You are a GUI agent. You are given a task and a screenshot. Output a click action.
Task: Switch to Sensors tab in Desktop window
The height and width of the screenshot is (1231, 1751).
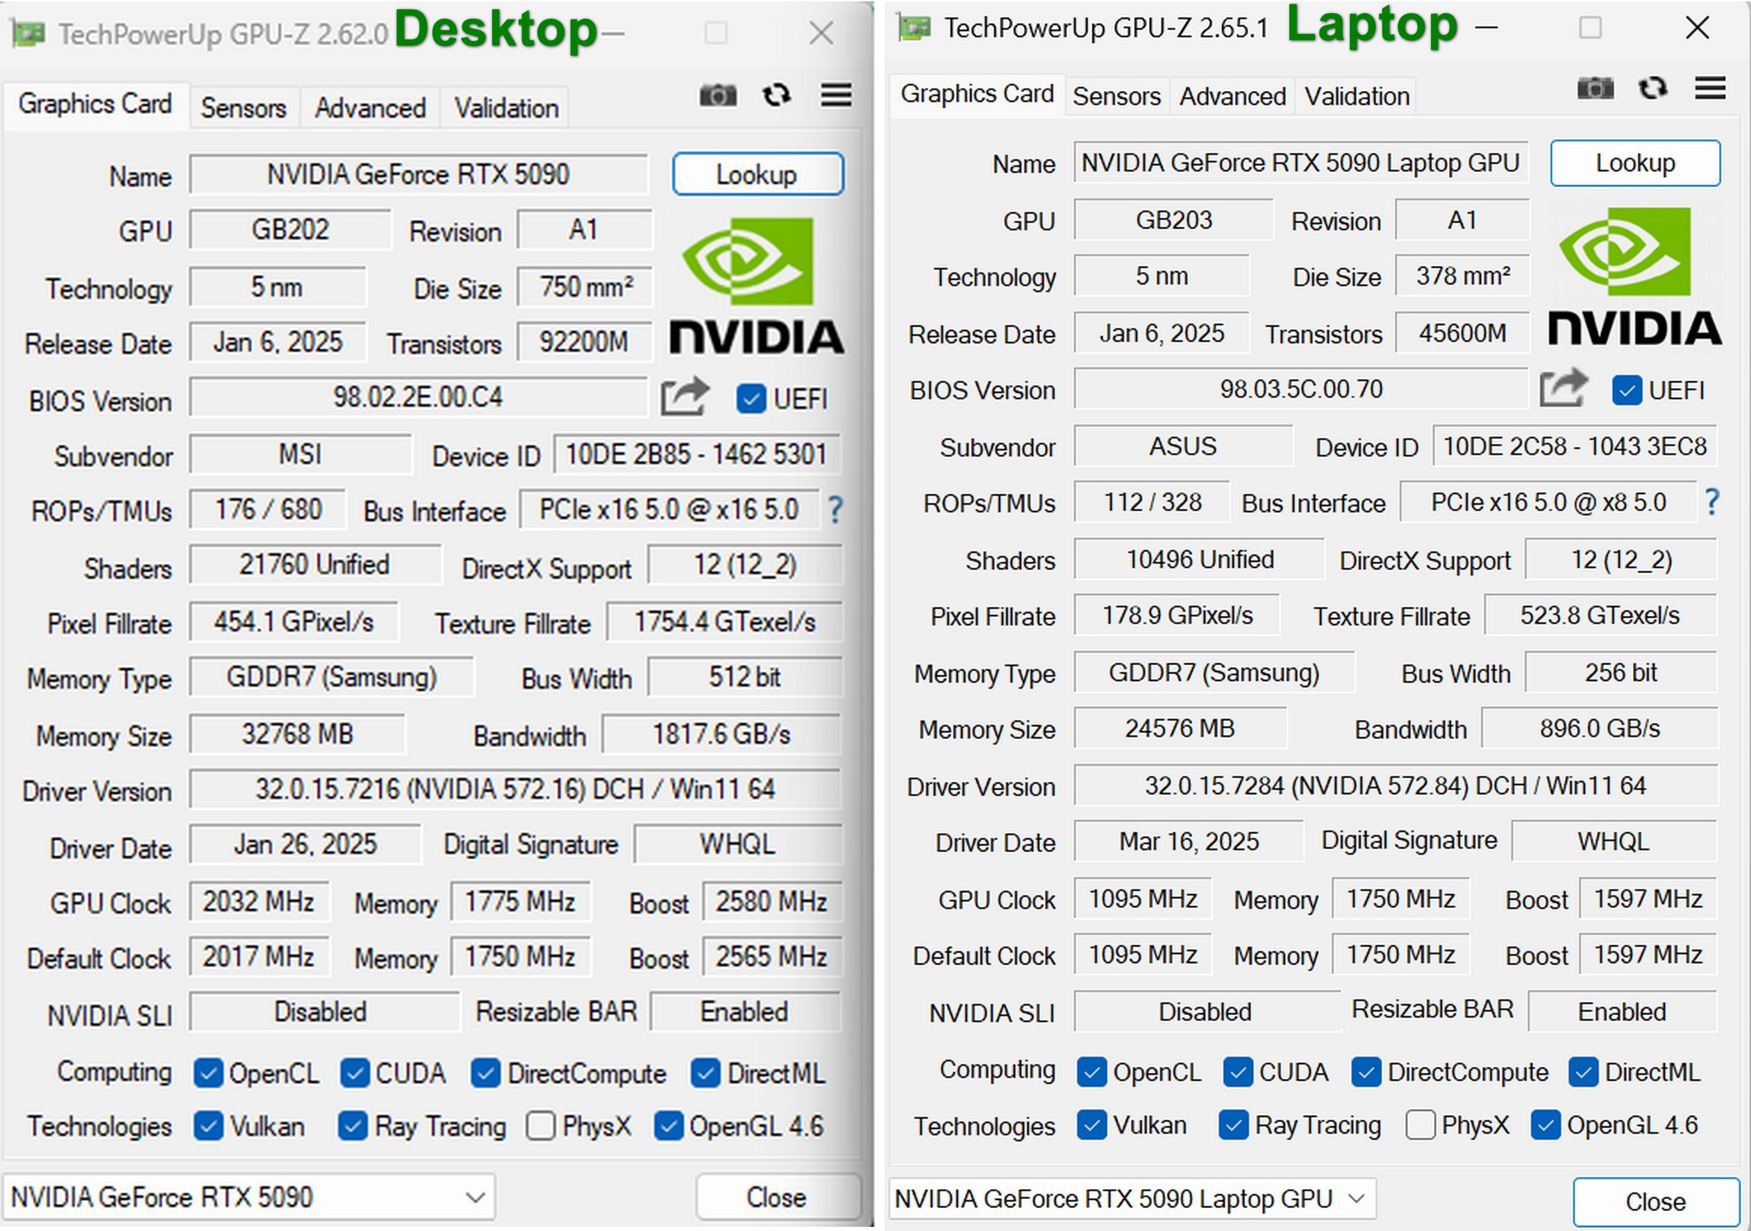[x=243, y=108]
